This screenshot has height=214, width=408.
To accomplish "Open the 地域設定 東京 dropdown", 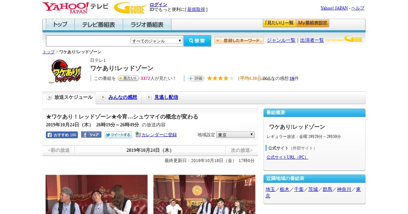I will pyautogui.click(x=235, y=135).
